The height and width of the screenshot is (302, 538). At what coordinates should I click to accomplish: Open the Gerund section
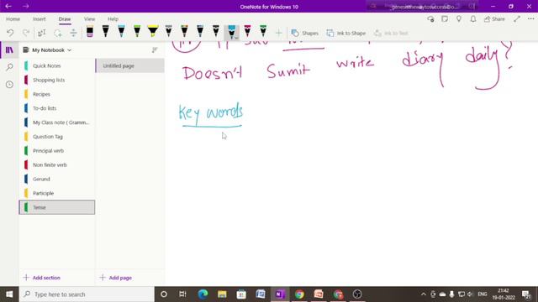pyautogui.click(x=57, y=179)
